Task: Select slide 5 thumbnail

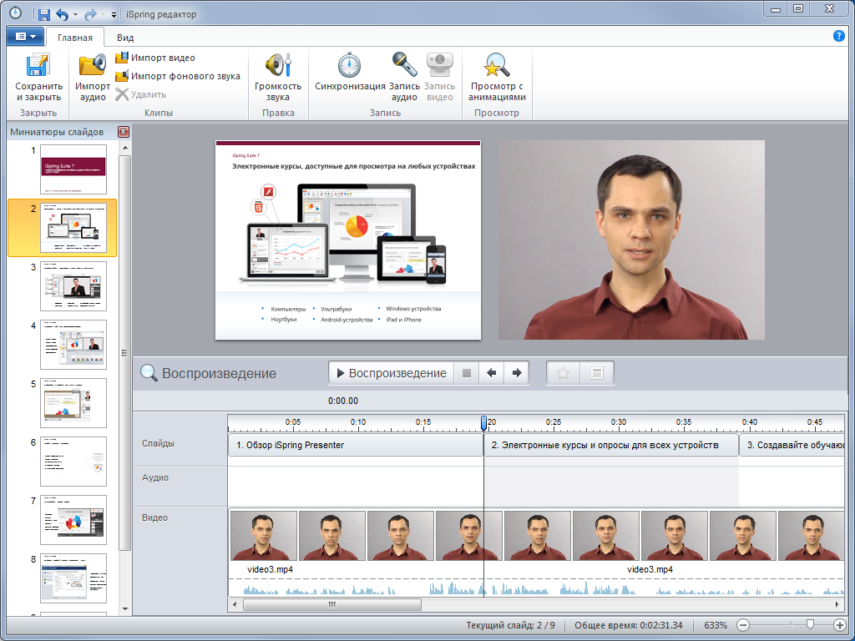Action: (73, 403)
